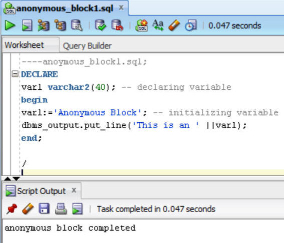Run the statement with green play icon
Screen dimensions: 284x243
point(10,25)
